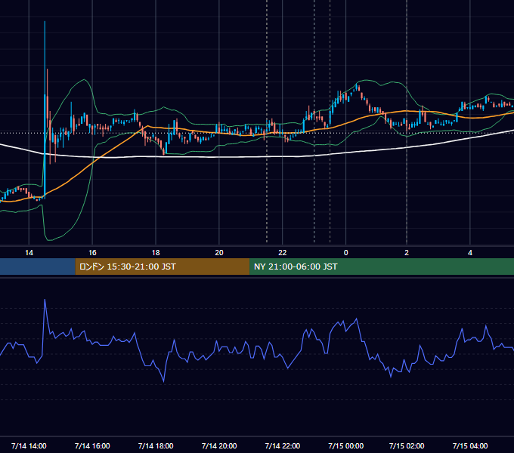Click the 16 hour label on price chart axis
The image size is (514, 453).
pyautogui.click(x=92, y=253)
